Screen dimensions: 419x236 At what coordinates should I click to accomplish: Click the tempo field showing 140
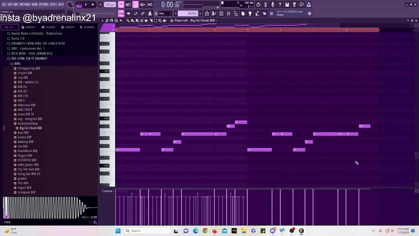coord(110,5)
